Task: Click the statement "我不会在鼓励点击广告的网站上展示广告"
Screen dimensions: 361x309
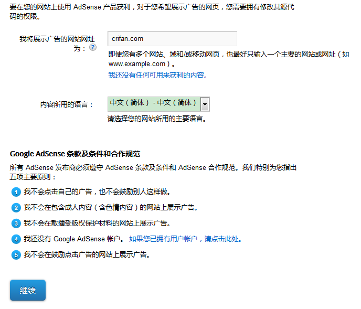Action: coord(87,255)
